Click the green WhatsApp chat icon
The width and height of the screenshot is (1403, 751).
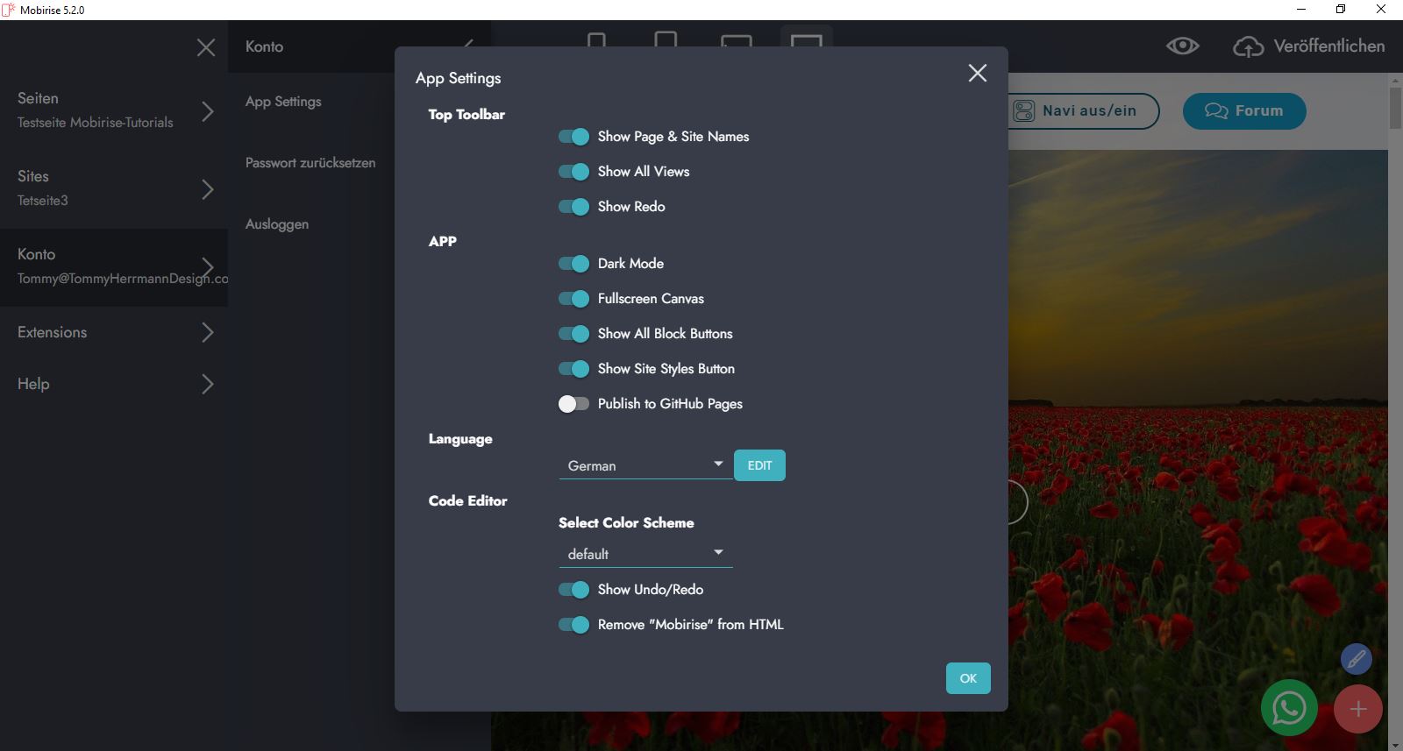[x=1288, y=708]
